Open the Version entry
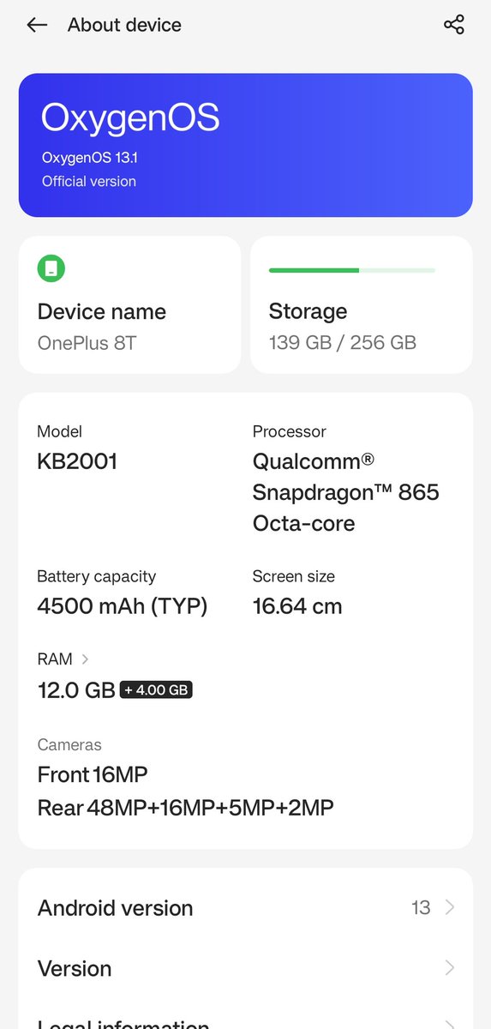 tap(245, 968)
